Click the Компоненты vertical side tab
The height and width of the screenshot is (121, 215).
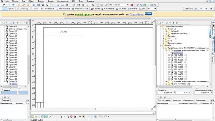[213, 44]
